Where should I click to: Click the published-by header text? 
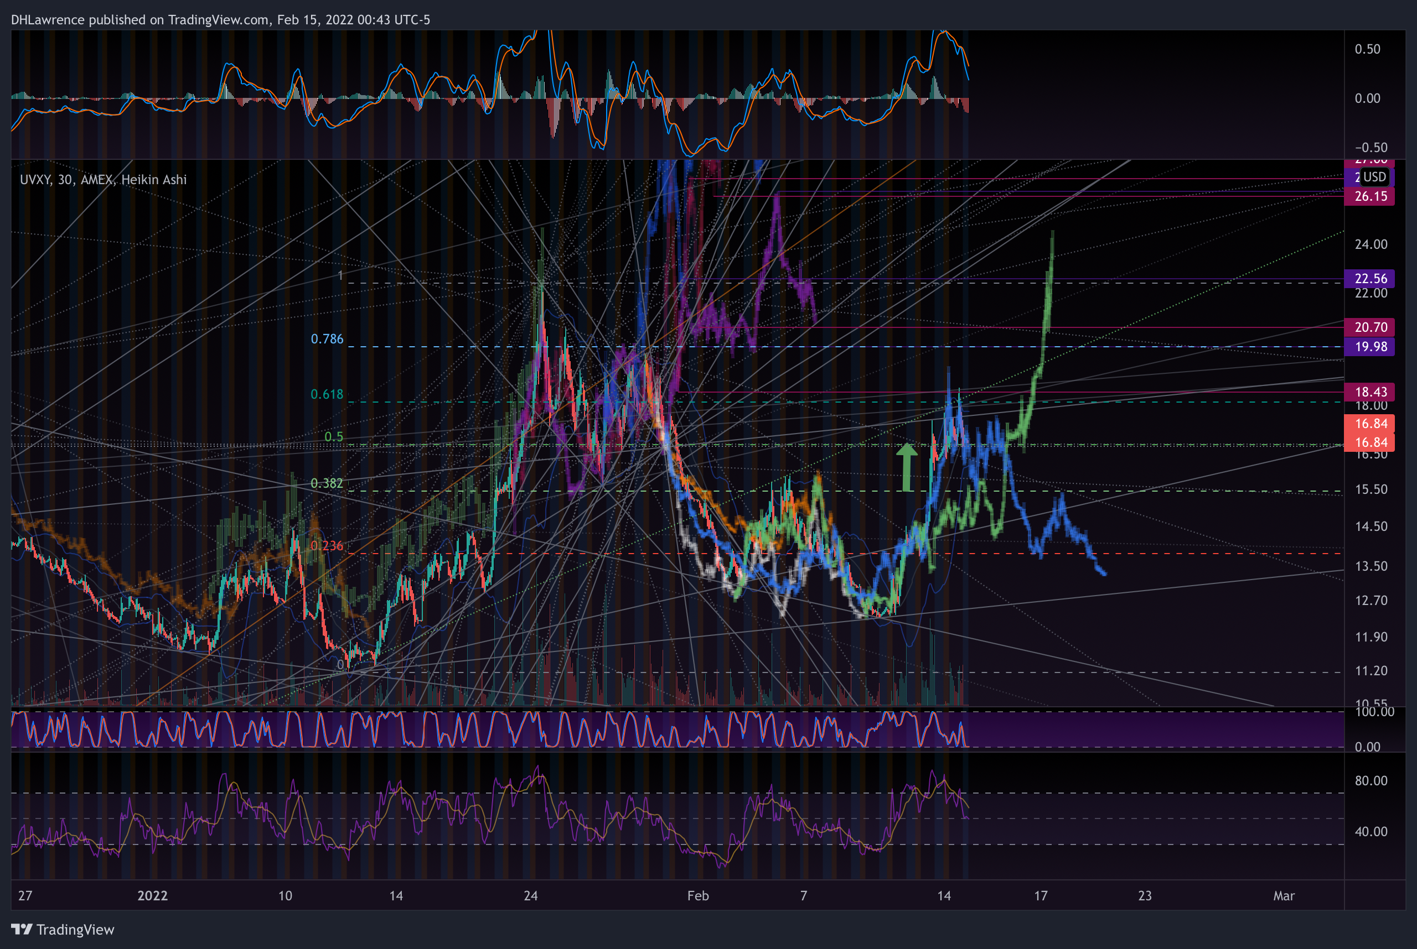220,20
